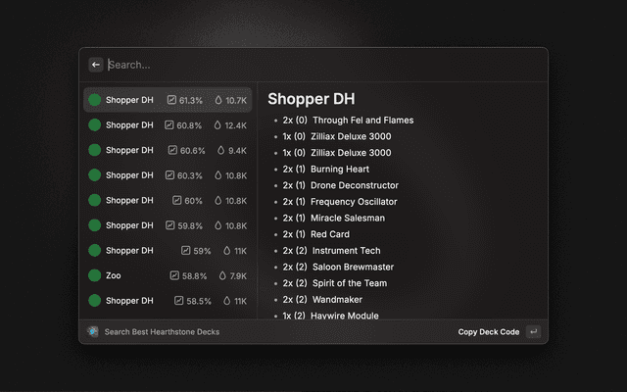Click the Miracle Salesman card entry
The height and width of the screenshot is (392, 627).
click(348, 218)
